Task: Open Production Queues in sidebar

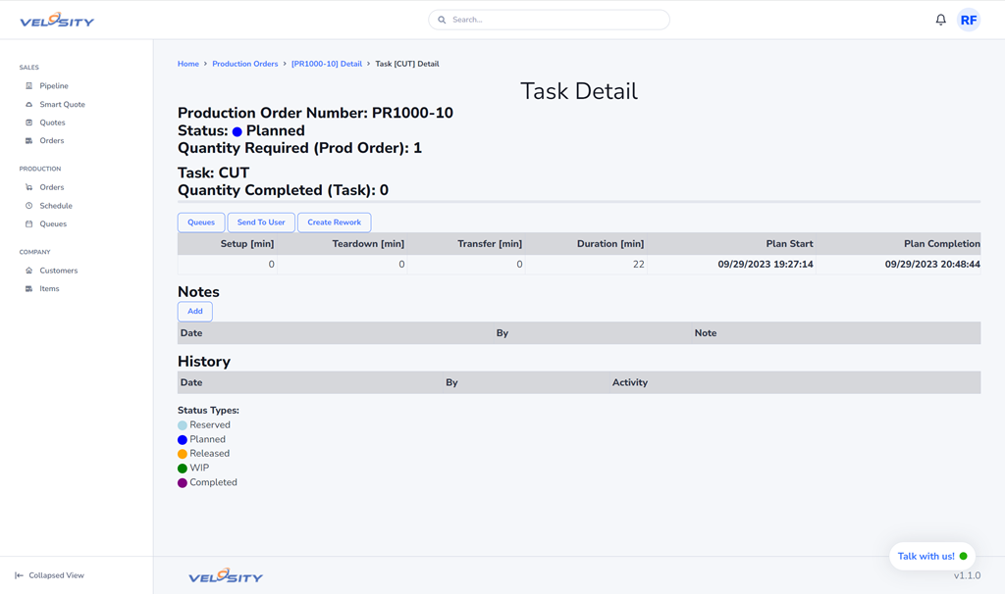Action: (x=52, y=224)
